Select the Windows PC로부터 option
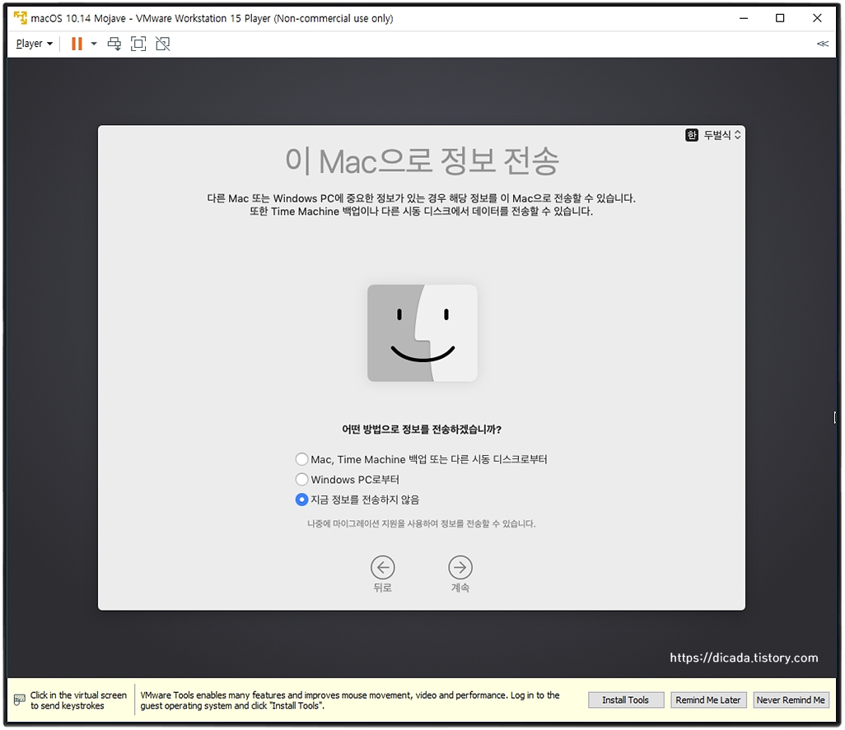845x730 pixels. tap(348, 479)
